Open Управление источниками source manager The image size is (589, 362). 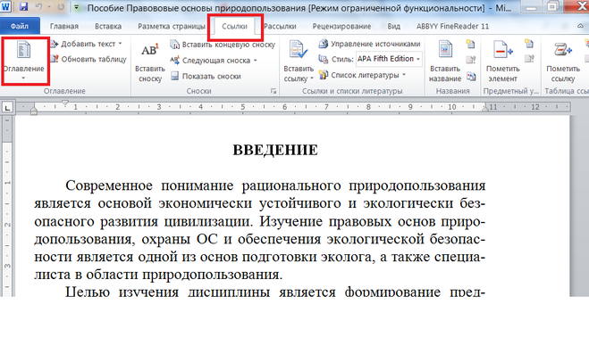pyautogui.click(x=323, y=45)
